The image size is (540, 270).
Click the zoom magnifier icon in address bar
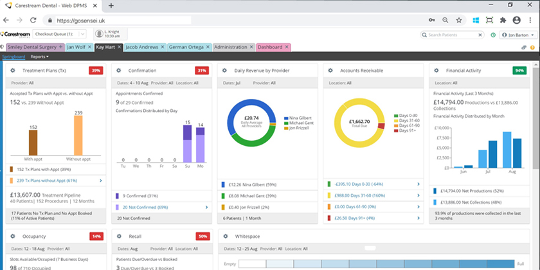(446, 21)
